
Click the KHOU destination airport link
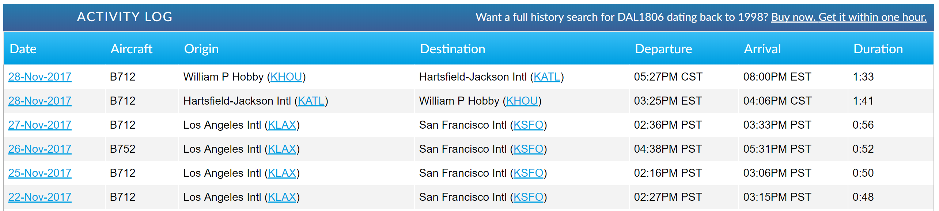click(x=522, y=101)
